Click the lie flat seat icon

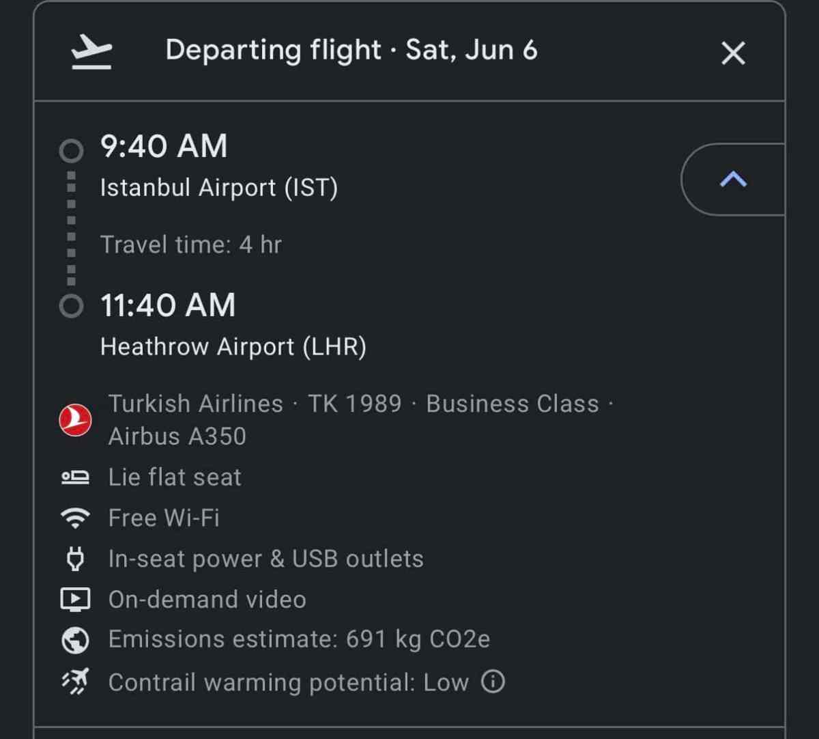[75, 477]
